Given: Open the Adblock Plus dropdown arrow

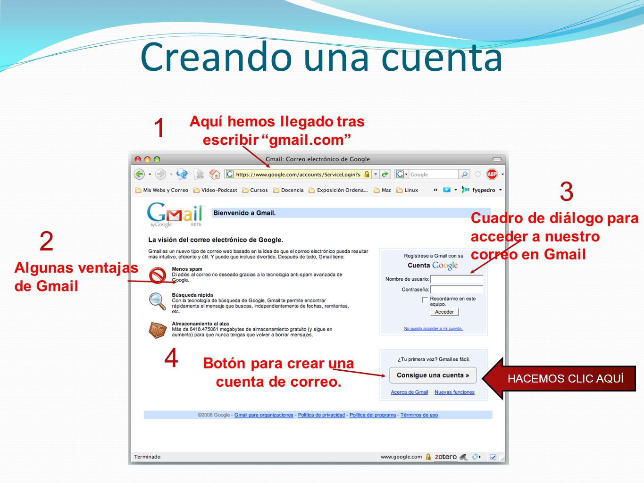Looking at the screenshot, I should (502, 175).
